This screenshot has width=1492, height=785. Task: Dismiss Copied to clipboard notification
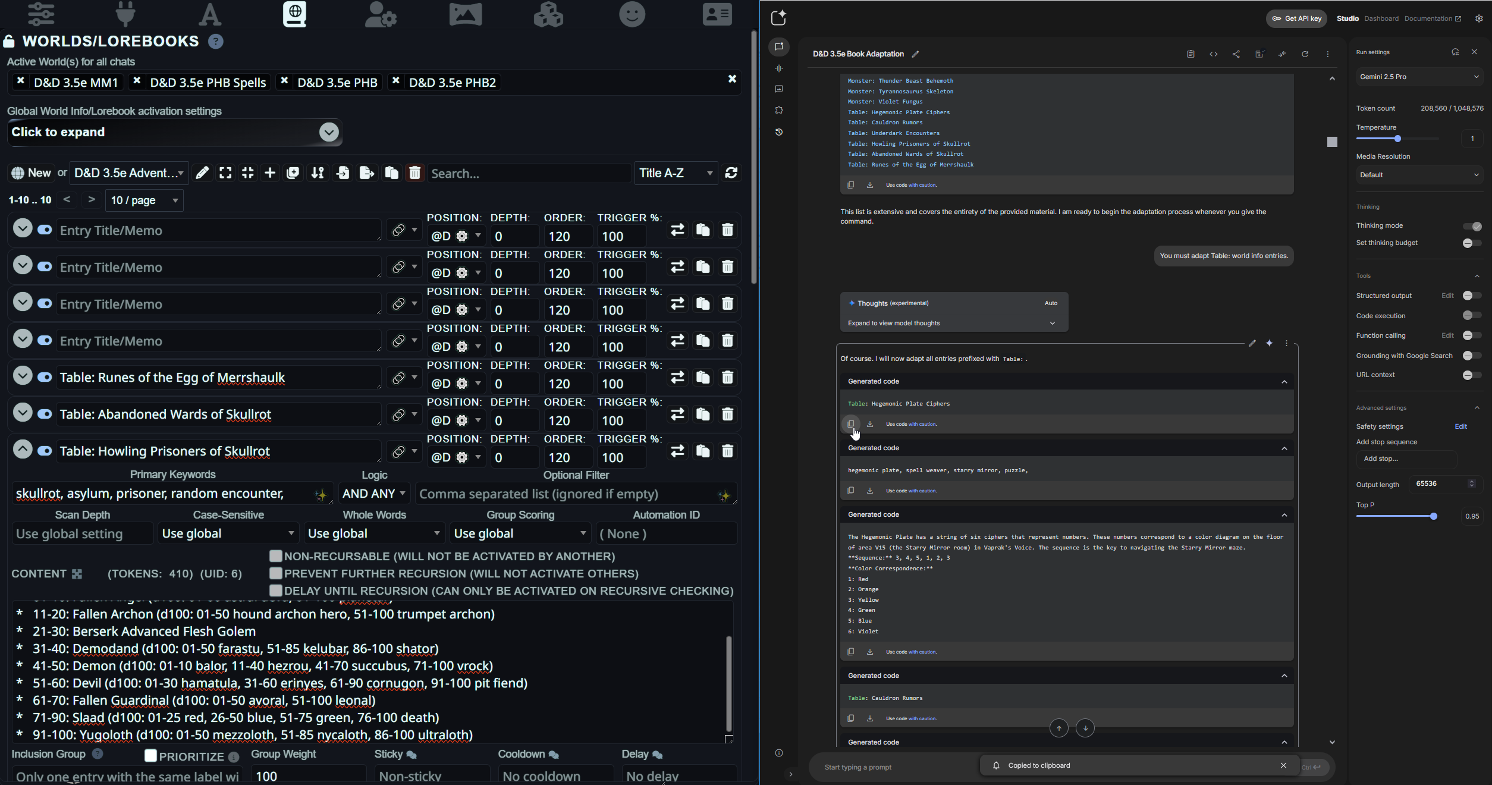click(1283, 765)
